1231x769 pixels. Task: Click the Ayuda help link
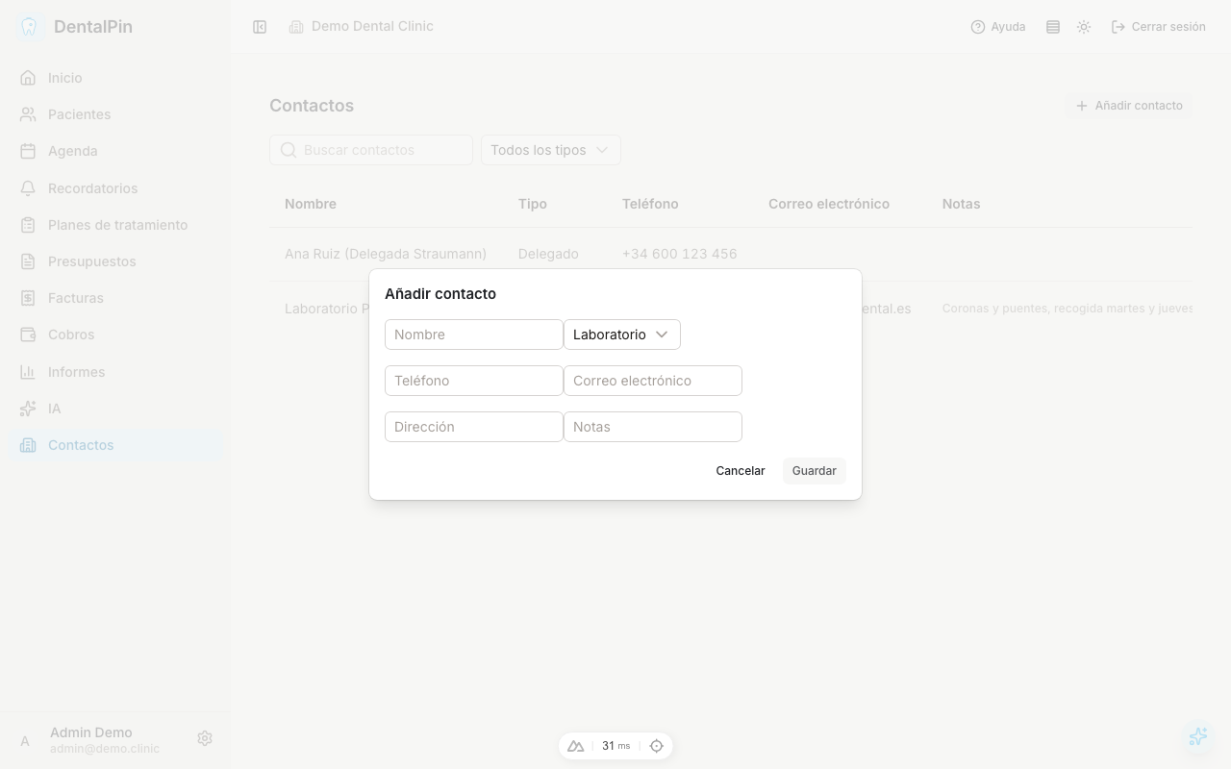pos(998,27)
